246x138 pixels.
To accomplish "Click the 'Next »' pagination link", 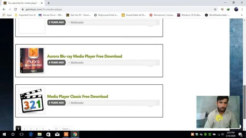I will 66,128.
